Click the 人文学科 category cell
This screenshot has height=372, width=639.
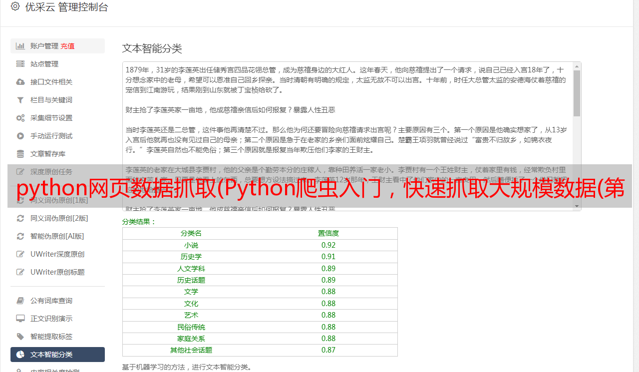point(191,269)
